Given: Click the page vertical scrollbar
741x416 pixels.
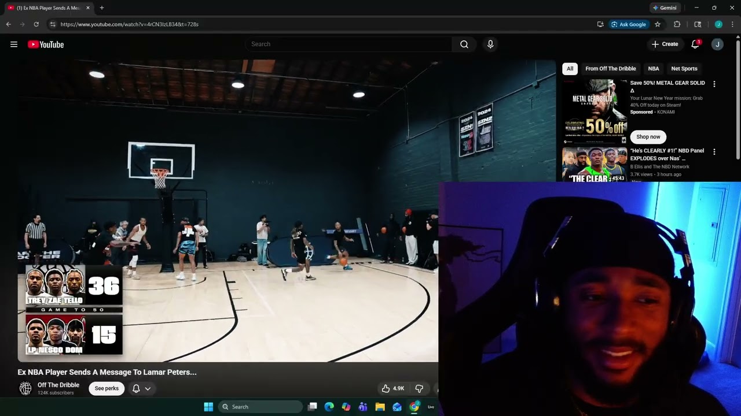Looking at the screenshot, I should click(x=738, y=98).
